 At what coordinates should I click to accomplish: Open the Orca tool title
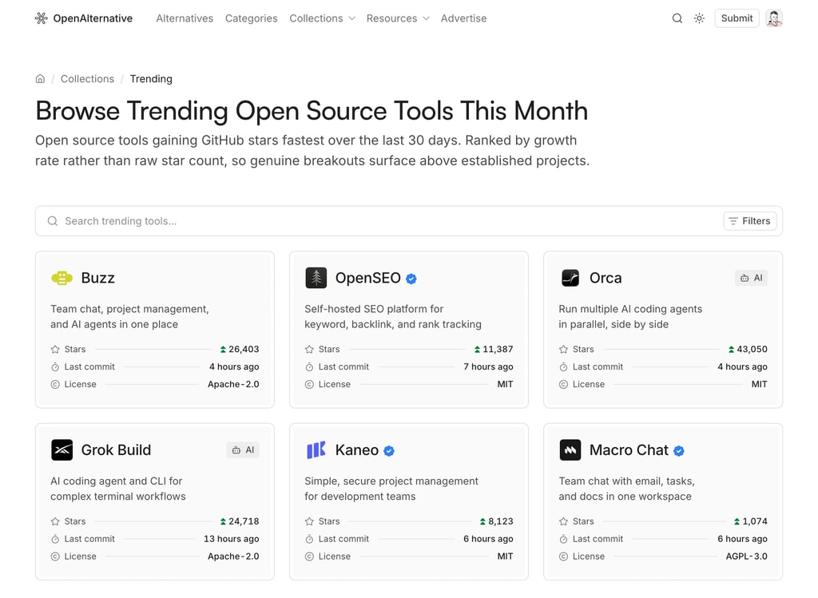pos(606,278)
